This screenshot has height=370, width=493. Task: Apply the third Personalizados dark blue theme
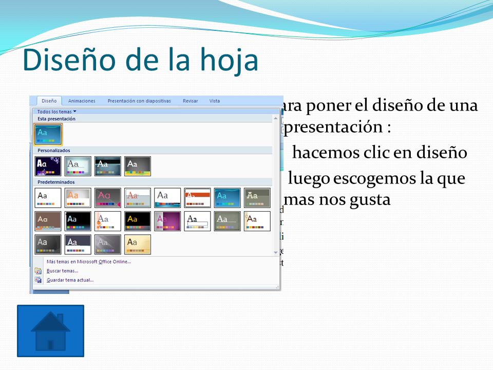click(108, 166)
